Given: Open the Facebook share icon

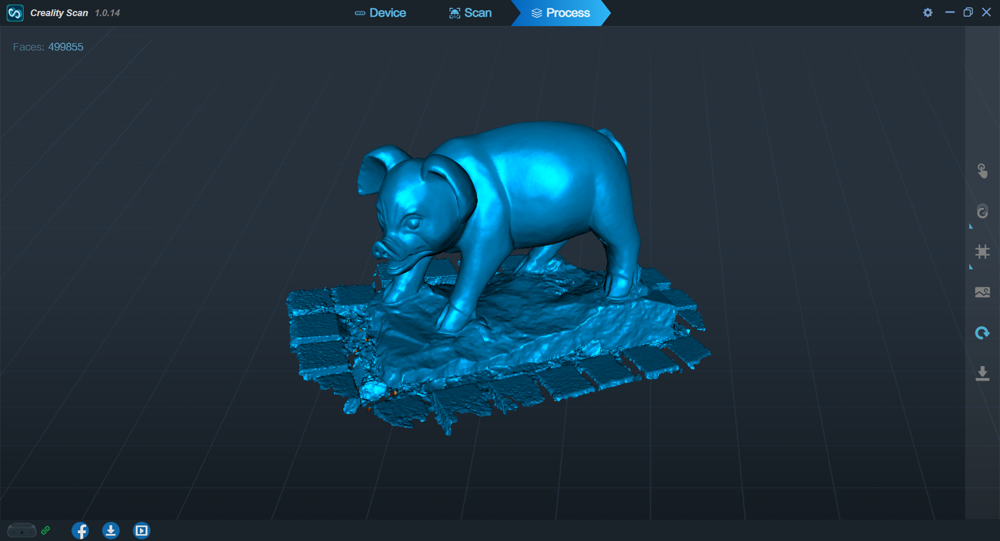Looking at the screenshot, I should point(80,531).
